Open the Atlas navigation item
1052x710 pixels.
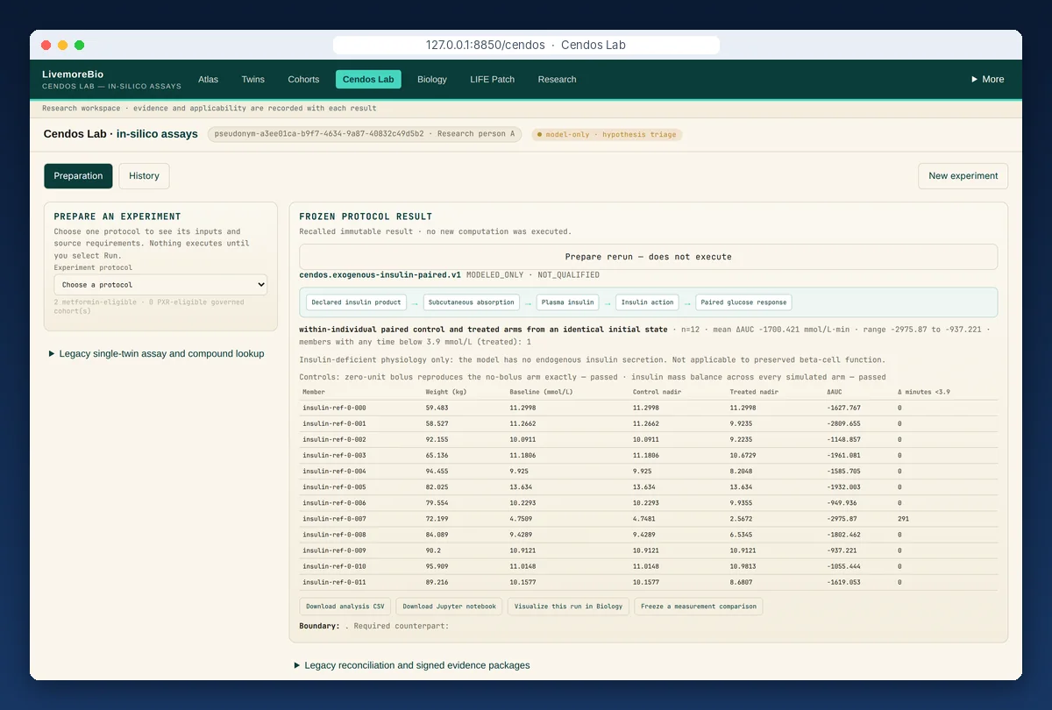tap(208, 79)
